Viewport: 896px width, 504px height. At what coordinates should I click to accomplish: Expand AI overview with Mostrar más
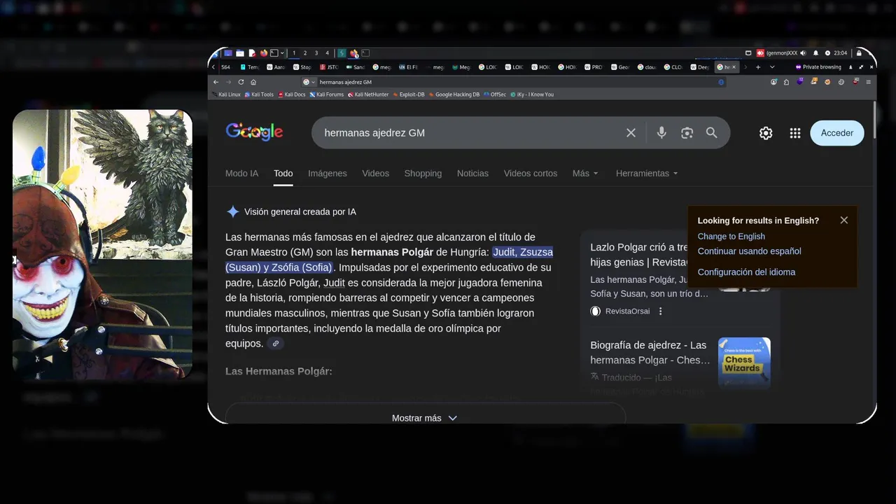point(425,418)
